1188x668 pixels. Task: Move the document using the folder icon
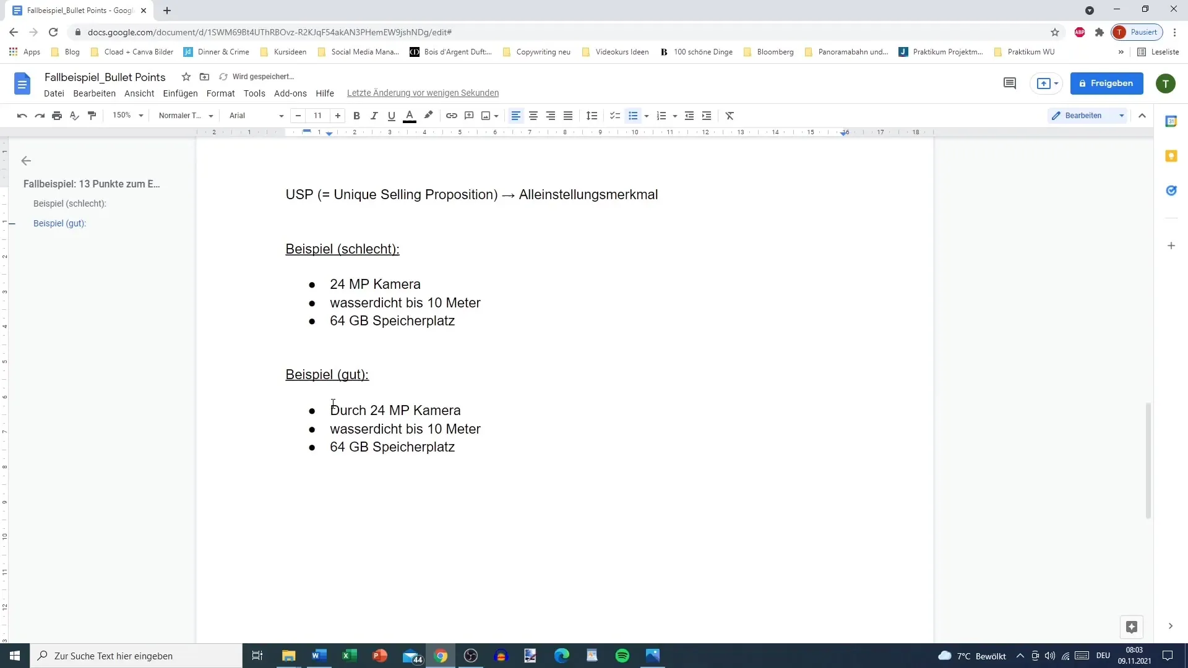click(205, 77)
